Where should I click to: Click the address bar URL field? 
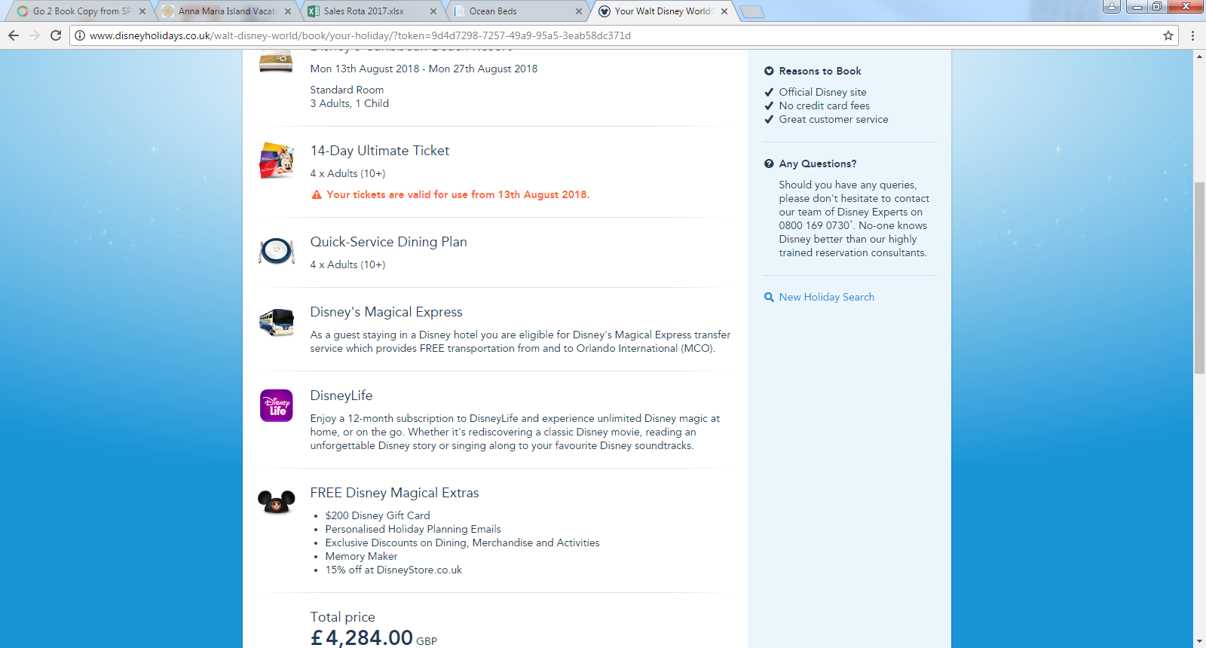[x=624, y=35]
